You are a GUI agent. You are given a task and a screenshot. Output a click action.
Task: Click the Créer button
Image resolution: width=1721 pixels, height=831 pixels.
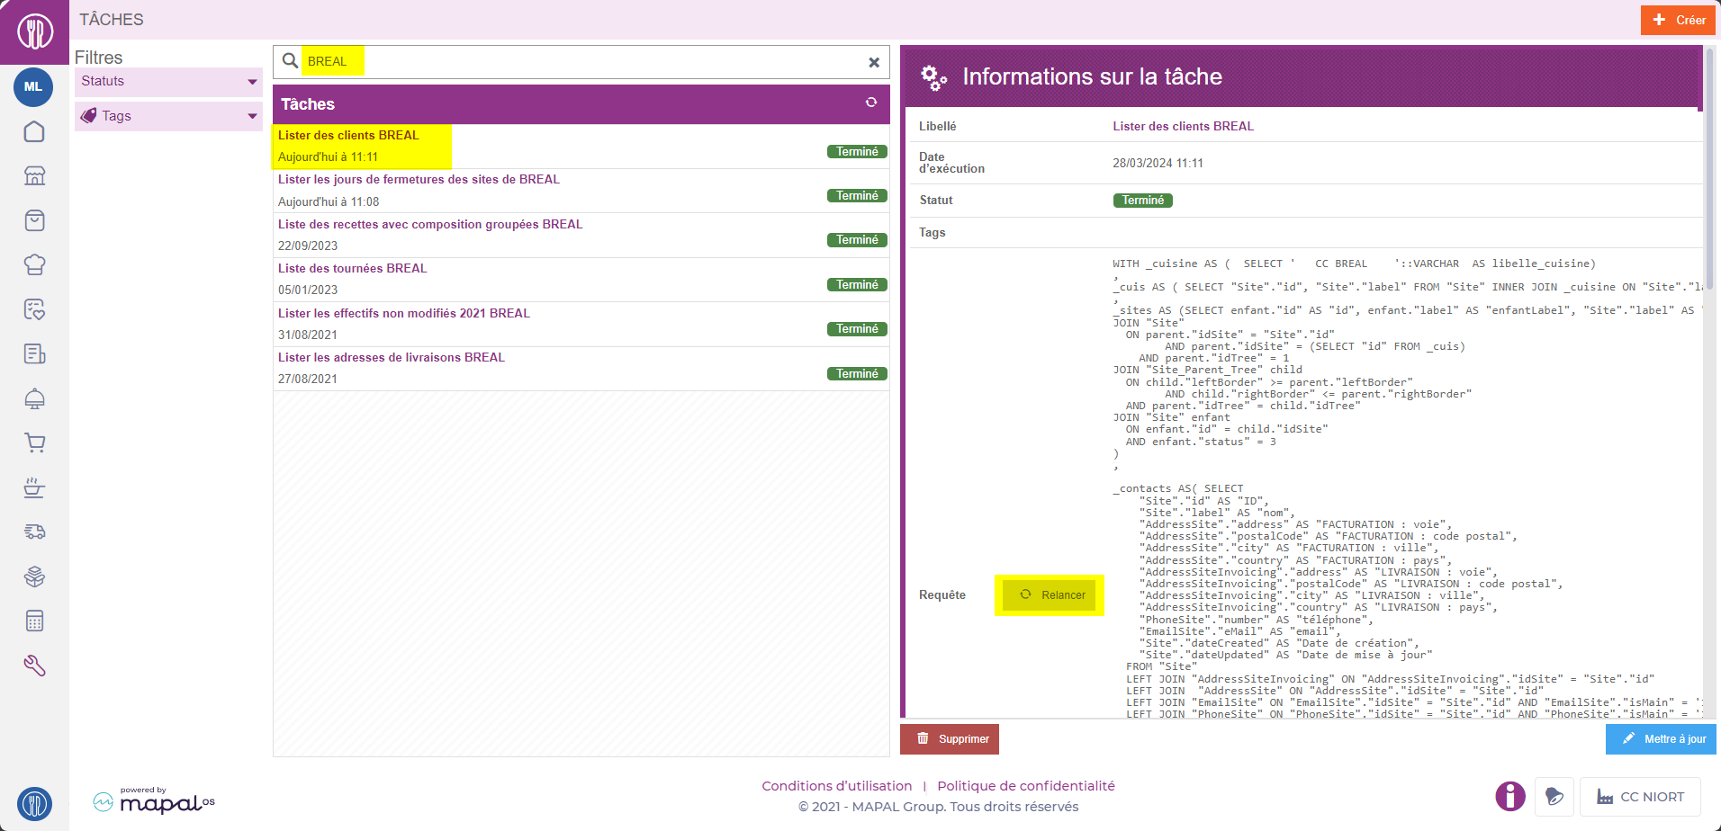pos(1678,20)
